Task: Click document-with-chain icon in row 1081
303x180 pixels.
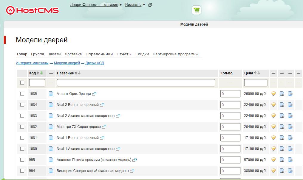Action: 282,138
